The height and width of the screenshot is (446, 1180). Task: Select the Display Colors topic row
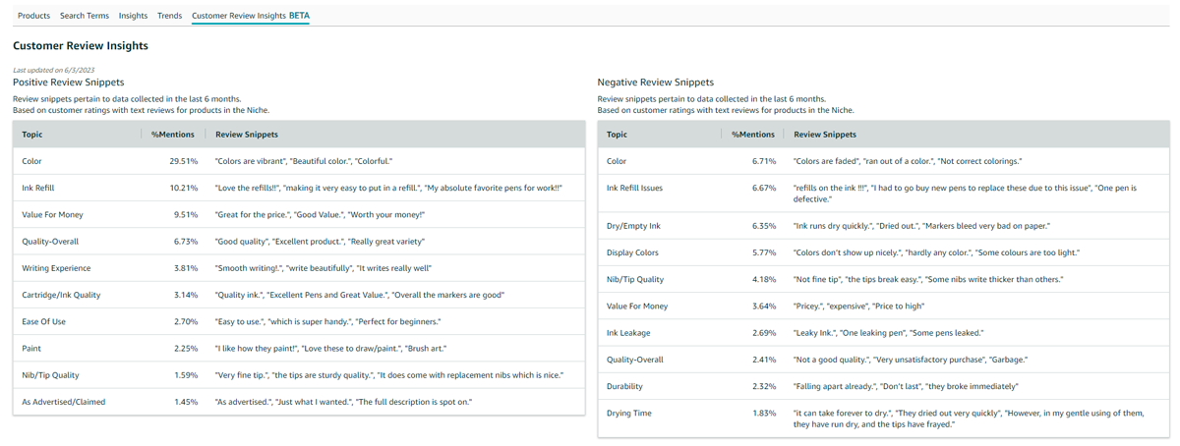(632, 252)
